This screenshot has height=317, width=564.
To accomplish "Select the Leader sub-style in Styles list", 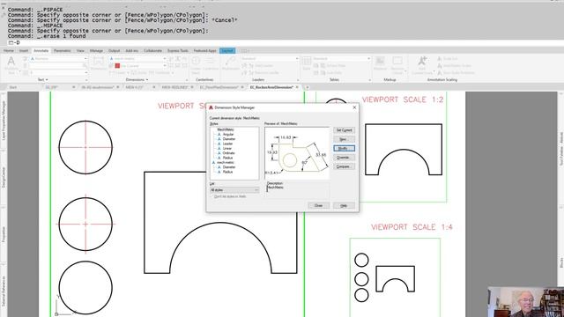I will pyautogui.click(x=227, y=144).
